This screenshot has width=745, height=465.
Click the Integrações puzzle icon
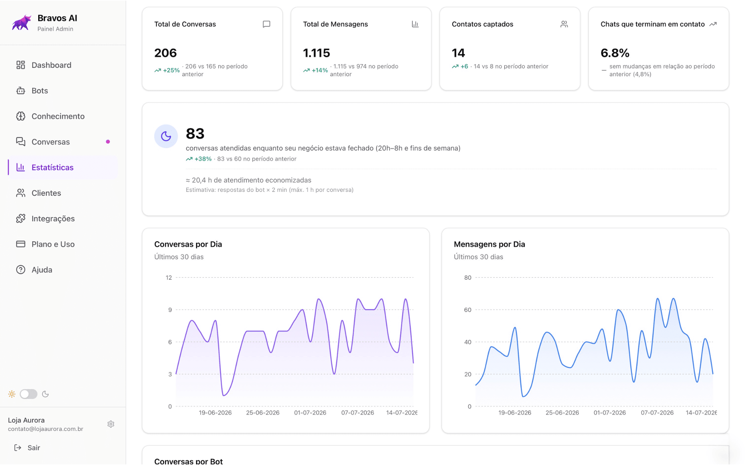tap(21, 219)
